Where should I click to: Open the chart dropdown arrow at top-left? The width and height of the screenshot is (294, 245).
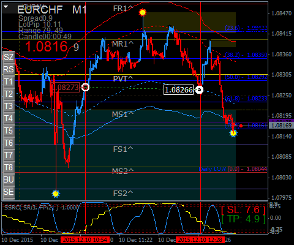6,7
